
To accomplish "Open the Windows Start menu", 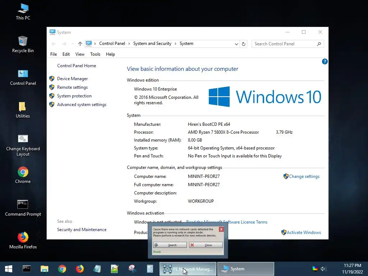I will (9, 269).
